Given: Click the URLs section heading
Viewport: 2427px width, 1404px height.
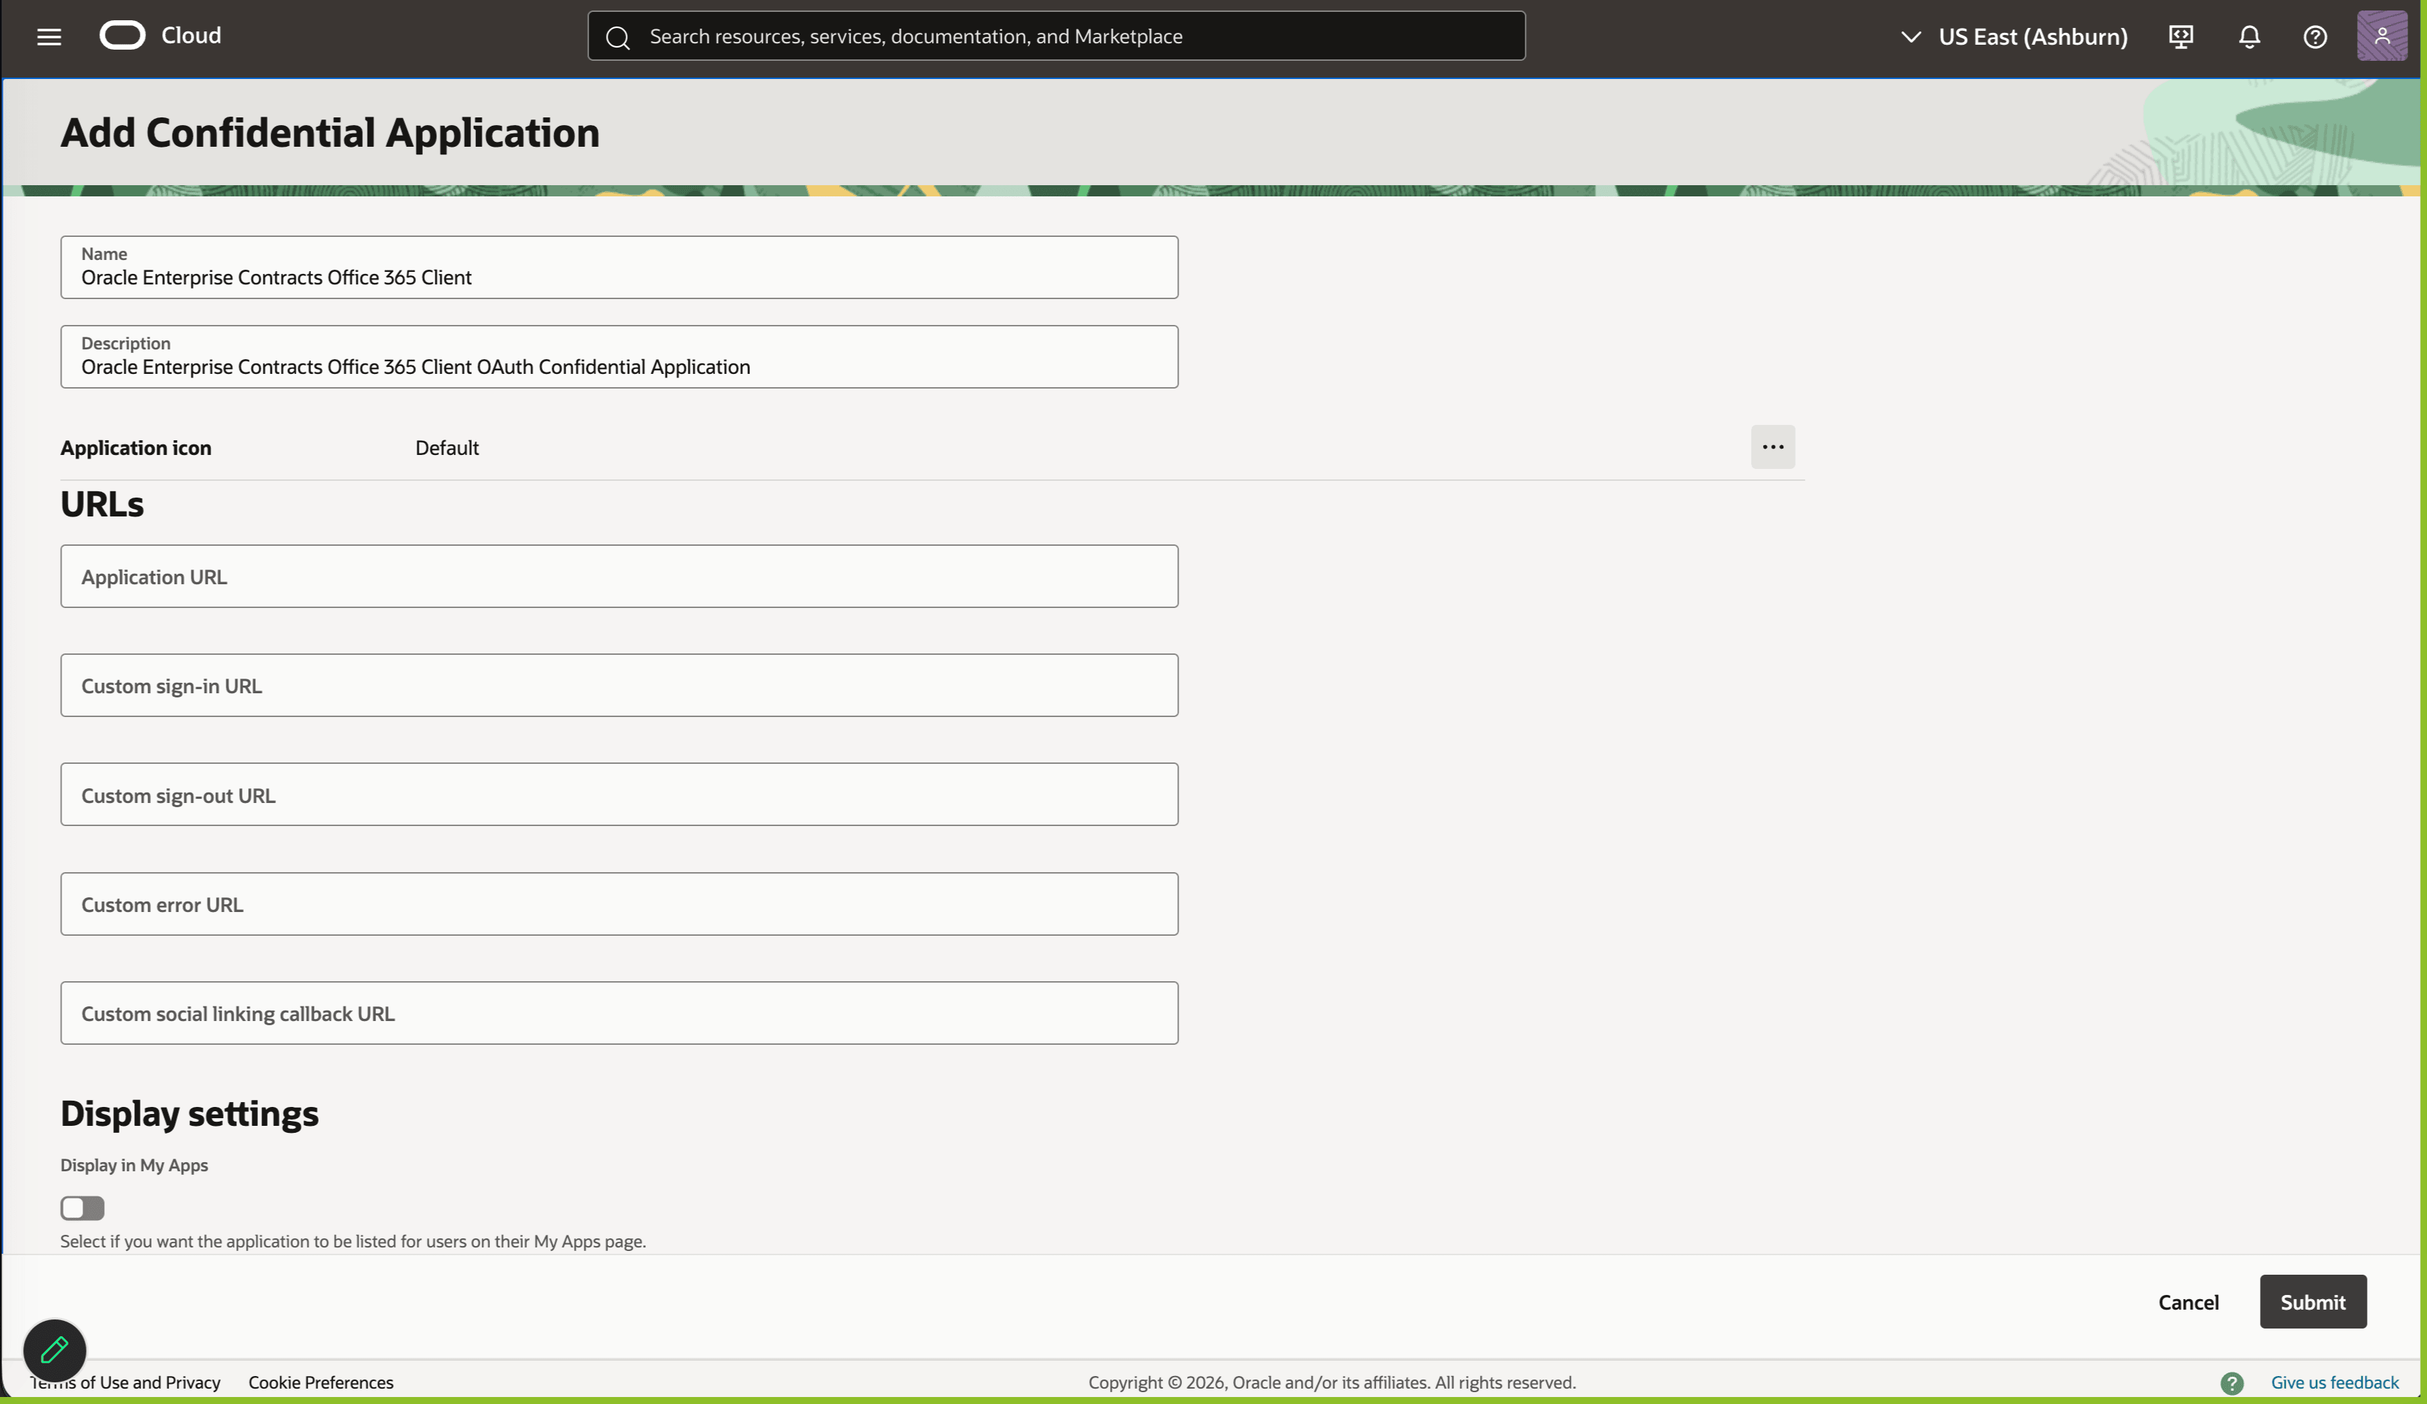Looking at the screenshot, I should (x=102, y=504).
